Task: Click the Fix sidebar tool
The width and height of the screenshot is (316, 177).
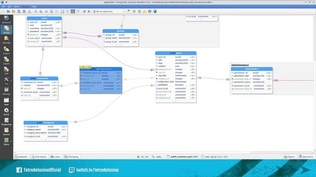Action: coord(6,81)
